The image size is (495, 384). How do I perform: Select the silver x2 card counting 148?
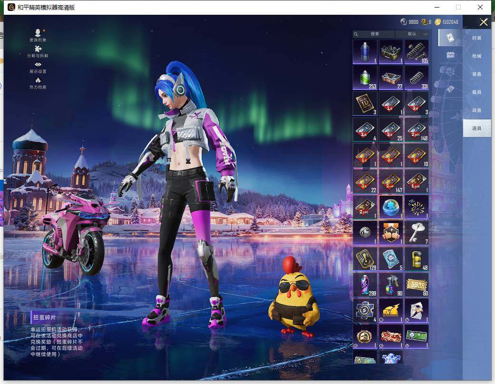[x=417, y=129]
